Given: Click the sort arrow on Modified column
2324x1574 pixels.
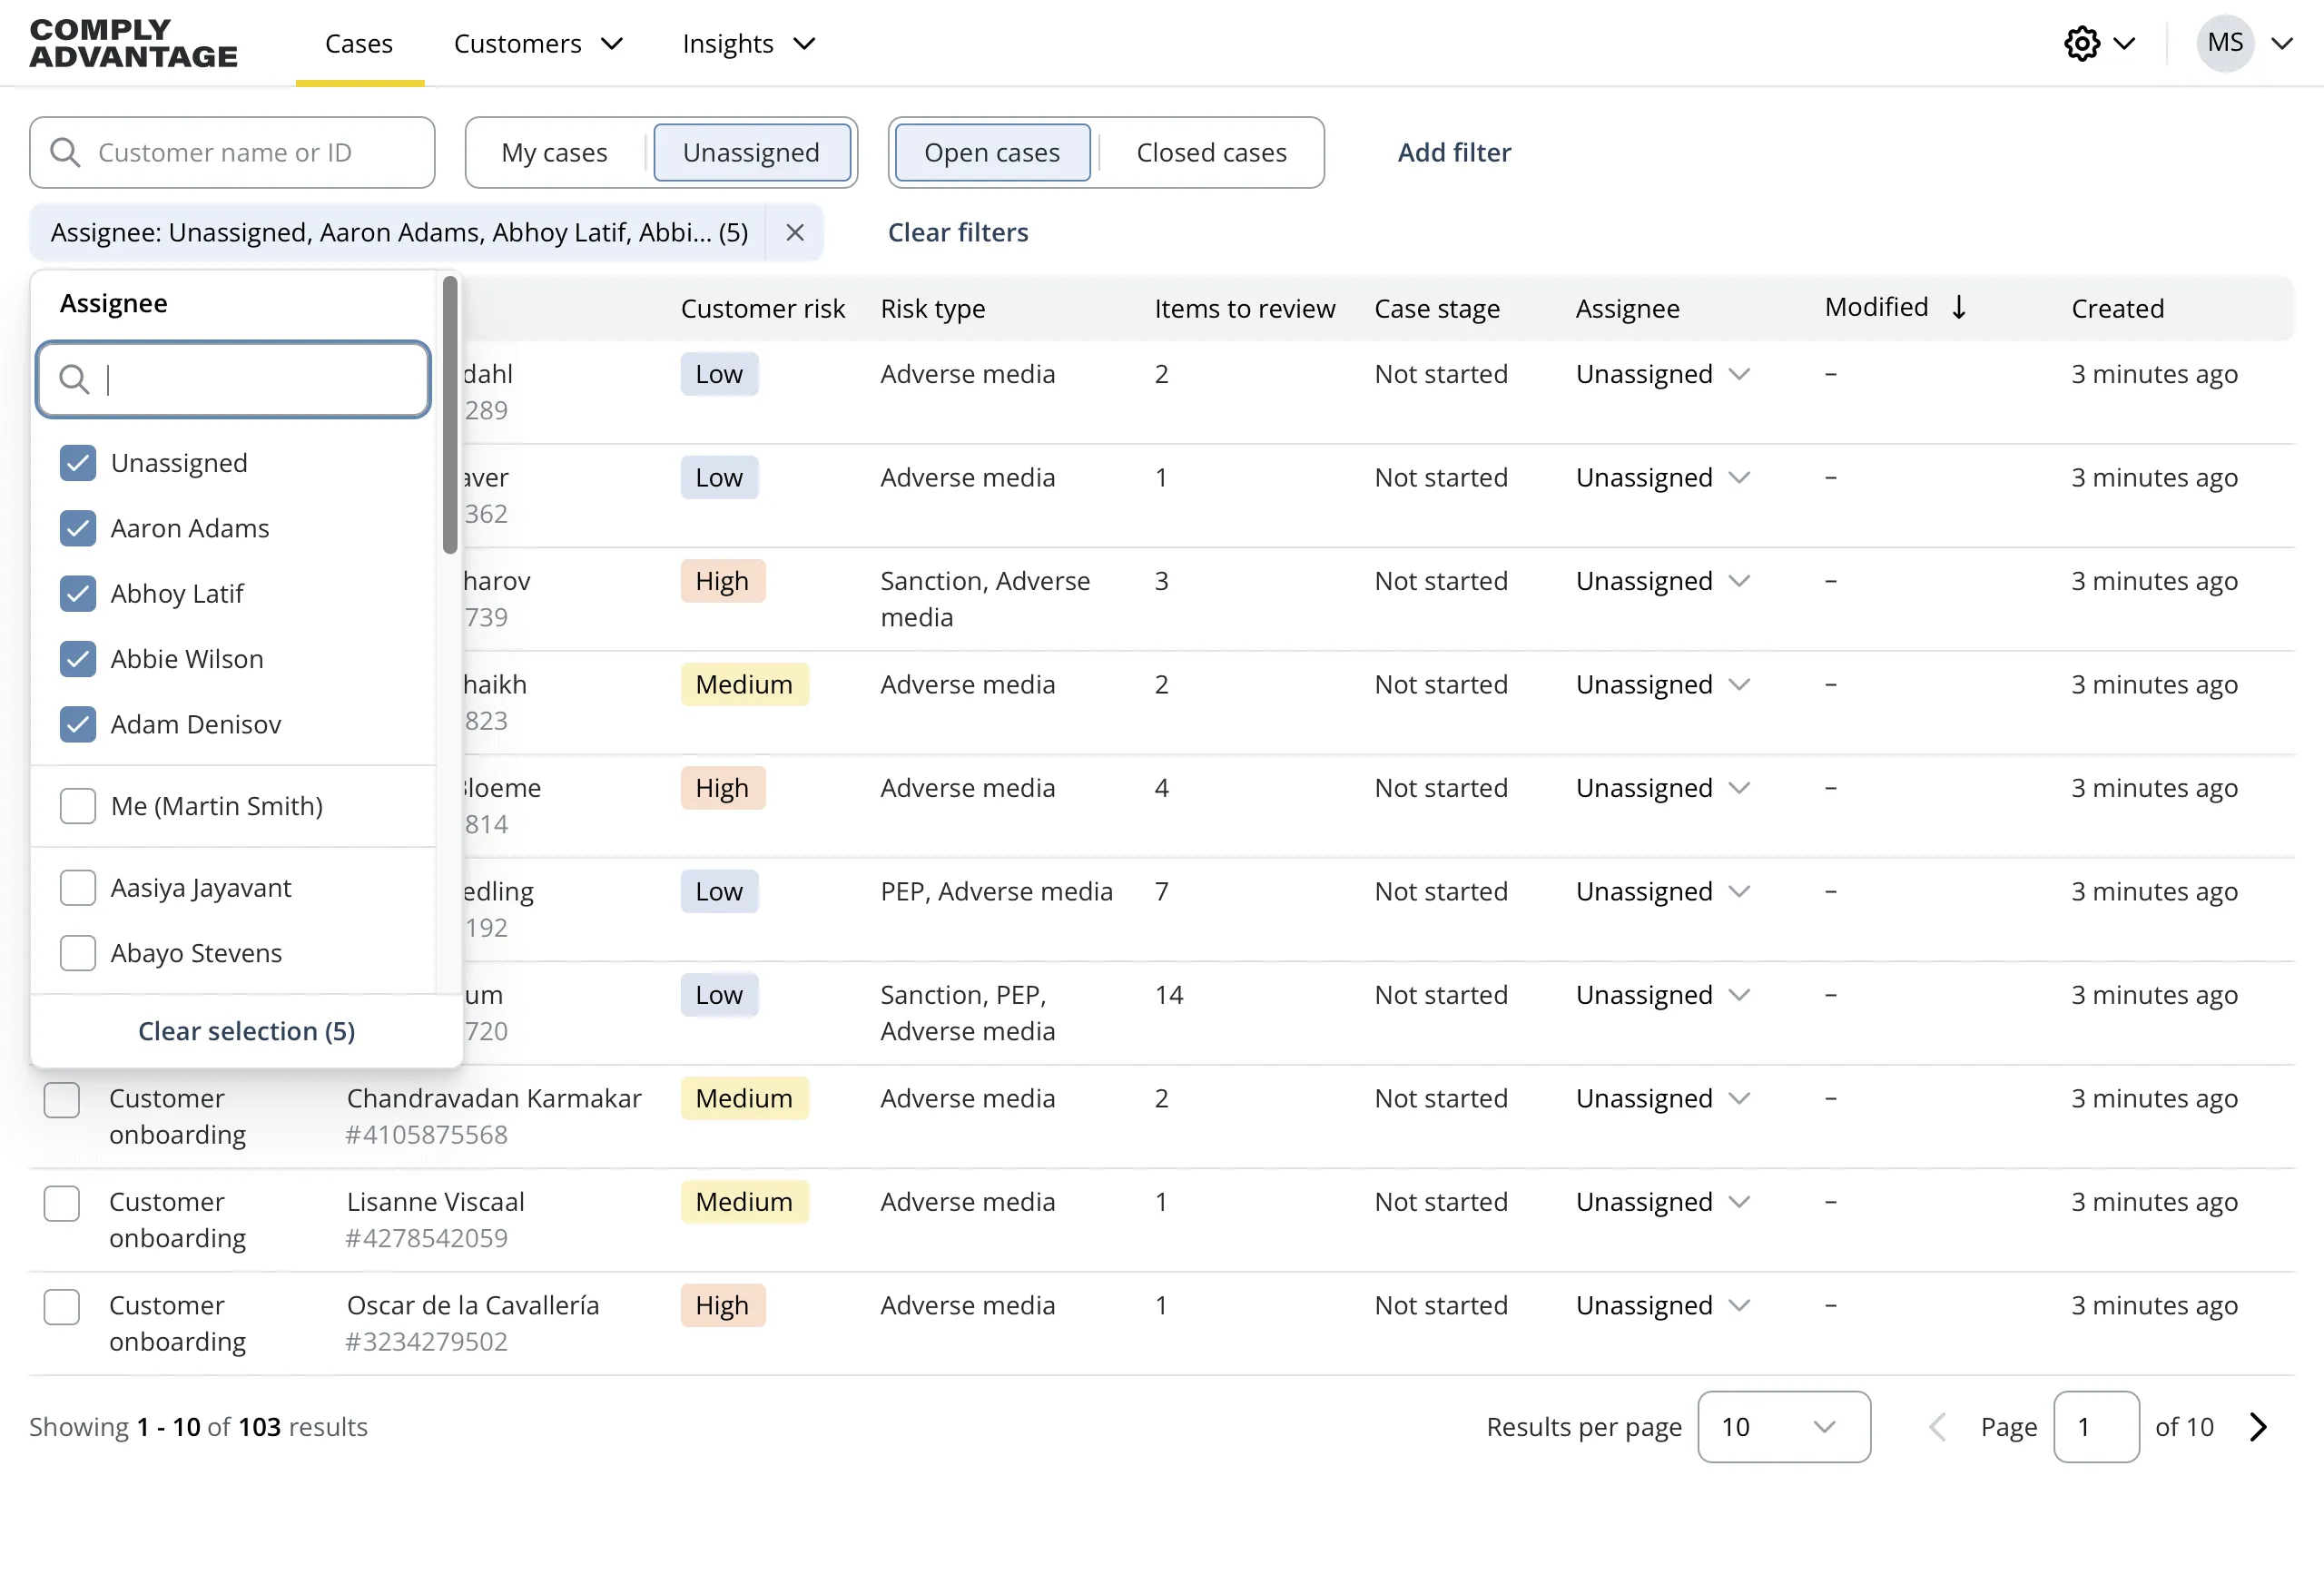Looking at the screenshot, I should (x=1959, y=307).
